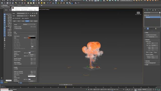The height and width of the screenshot is (91, 161).
Task: Collapse the Smoke rollout in FumeFX
Action: [x=16, y=67]
